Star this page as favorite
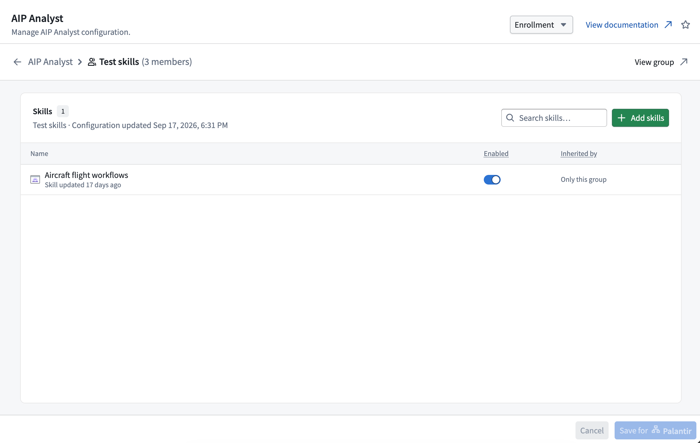The width and height of the screenshot is (700, 443). pyautogui.click(x=686, y=25)
